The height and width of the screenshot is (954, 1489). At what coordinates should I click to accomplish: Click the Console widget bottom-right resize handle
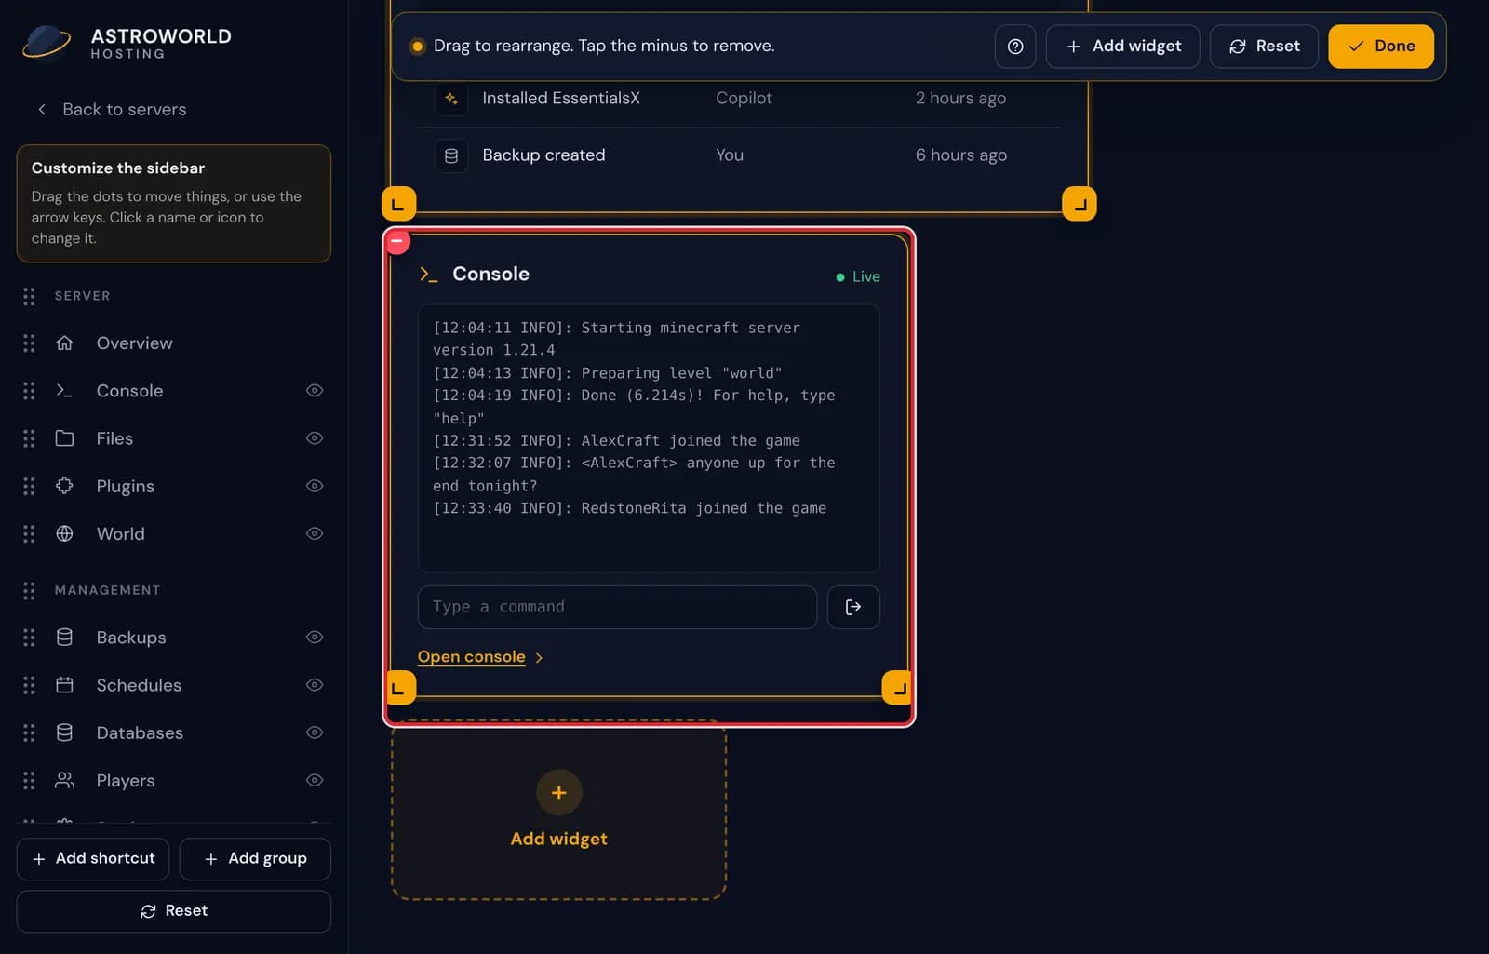pos(898,688)
